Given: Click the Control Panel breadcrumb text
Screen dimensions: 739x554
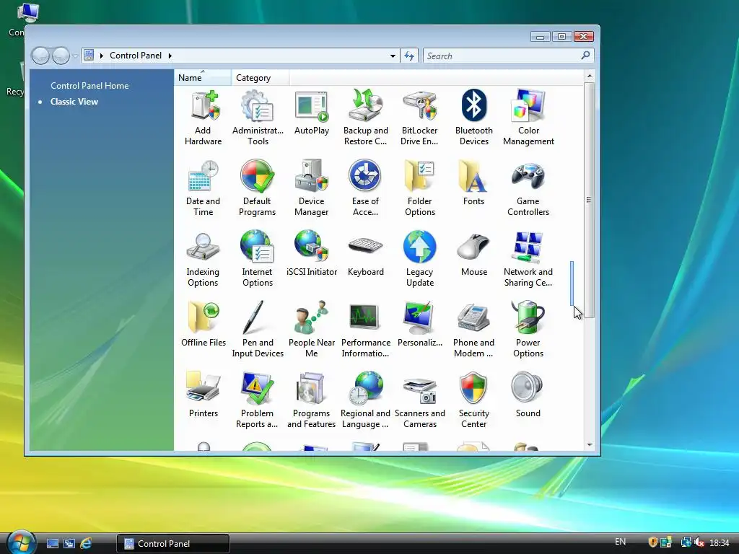Looking at the screenshot, I should pos(136,56).
